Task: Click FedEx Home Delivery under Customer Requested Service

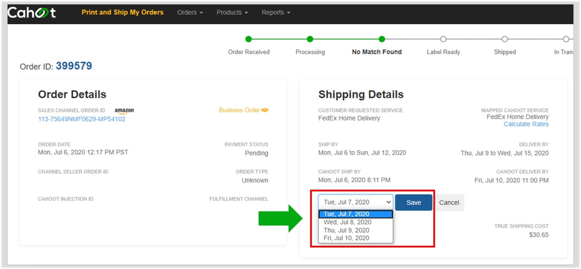Action: pyautogui.click(x=349, y=118)
